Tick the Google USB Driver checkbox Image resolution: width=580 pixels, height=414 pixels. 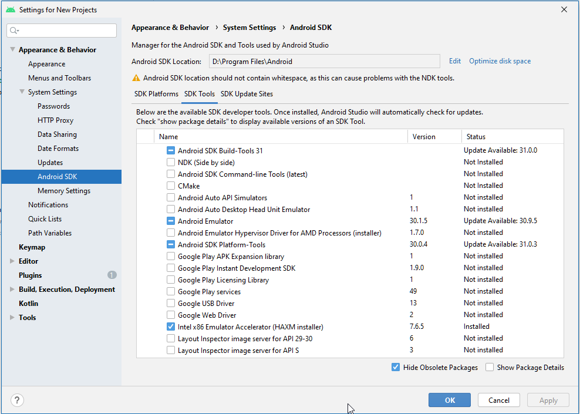[171, 303]
